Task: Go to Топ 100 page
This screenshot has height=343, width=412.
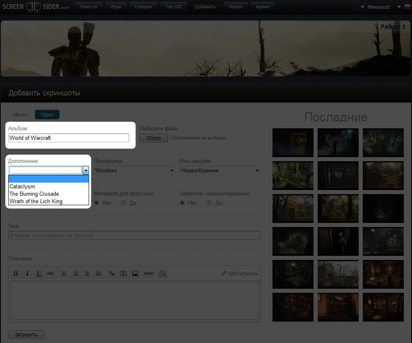Action: [x=174, y=7]
